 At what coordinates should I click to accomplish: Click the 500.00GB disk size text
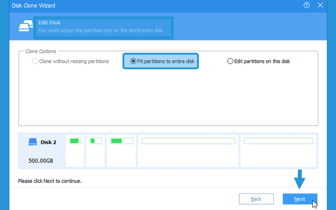pyautogui.click(x=41, y=161)
